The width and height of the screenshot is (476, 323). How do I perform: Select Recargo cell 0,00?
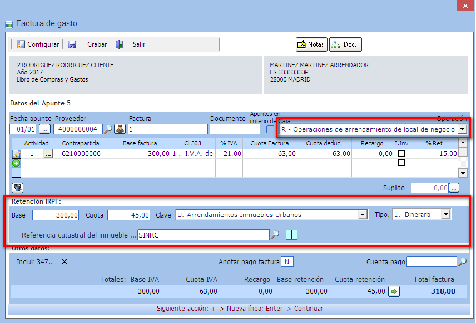click(x=373, y=154)
